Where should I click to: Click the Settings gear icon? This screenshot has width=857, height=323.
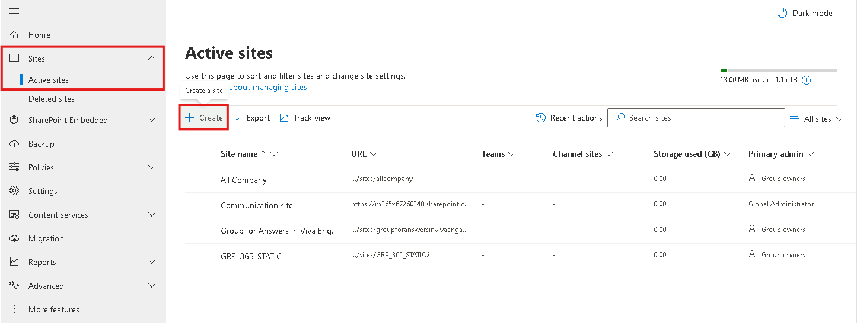[15, 191]
